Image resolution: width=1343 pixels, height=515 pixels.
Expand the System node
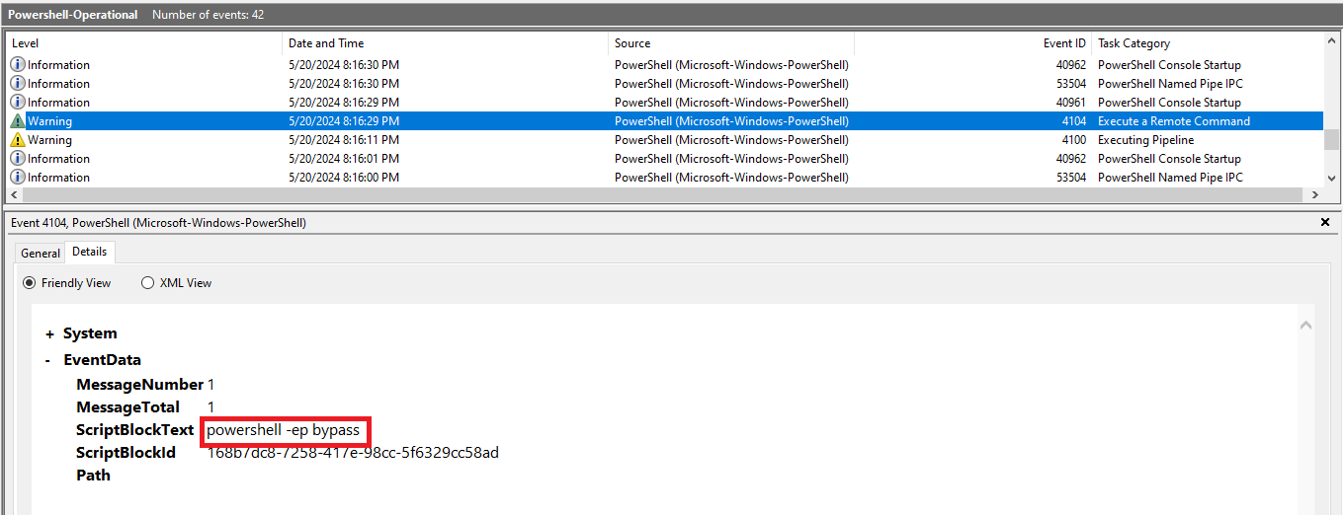click(x=49, y=334)
